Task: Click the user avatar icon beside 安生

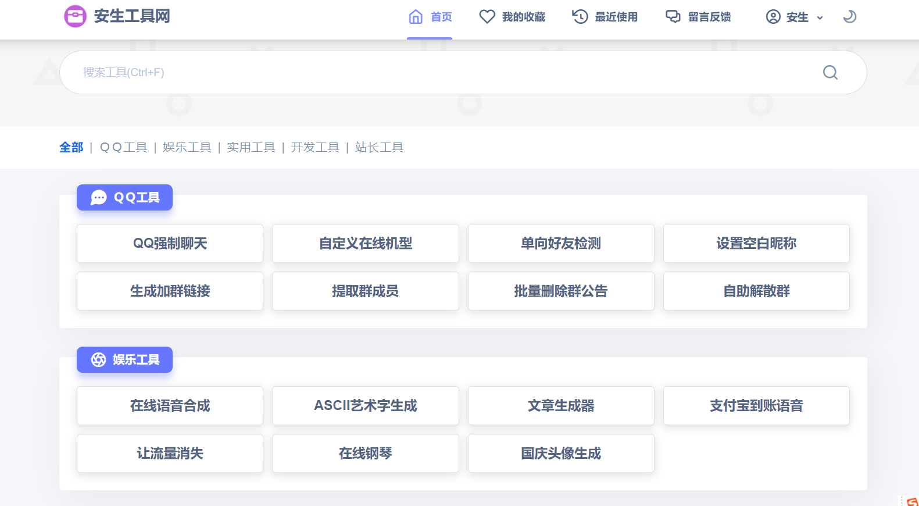Action: coord(773,17)
